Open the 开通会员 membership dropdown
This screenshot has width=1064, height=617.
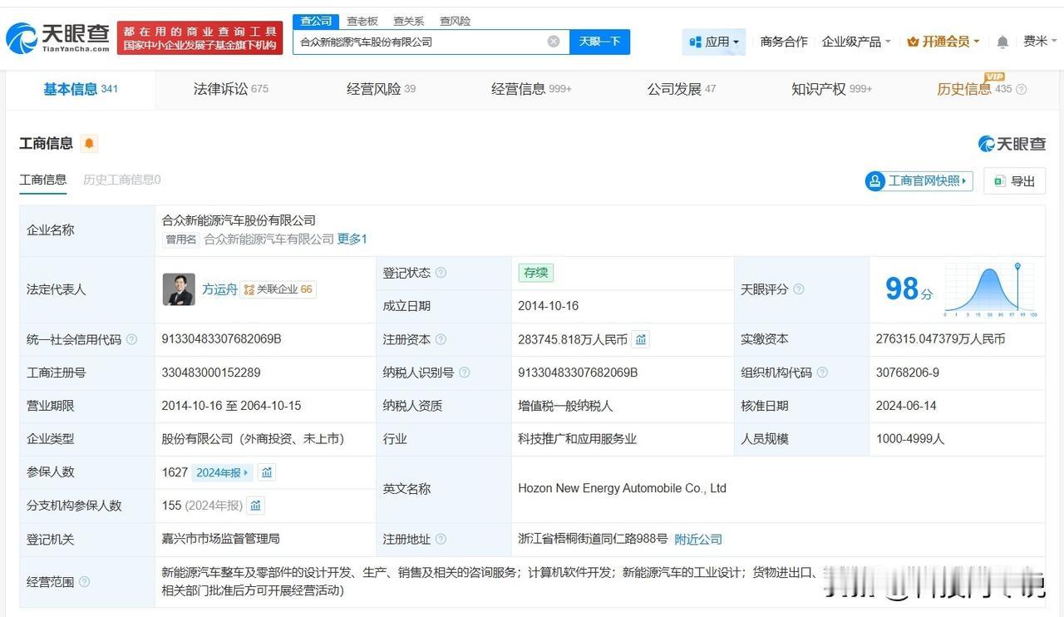[943, 42]
